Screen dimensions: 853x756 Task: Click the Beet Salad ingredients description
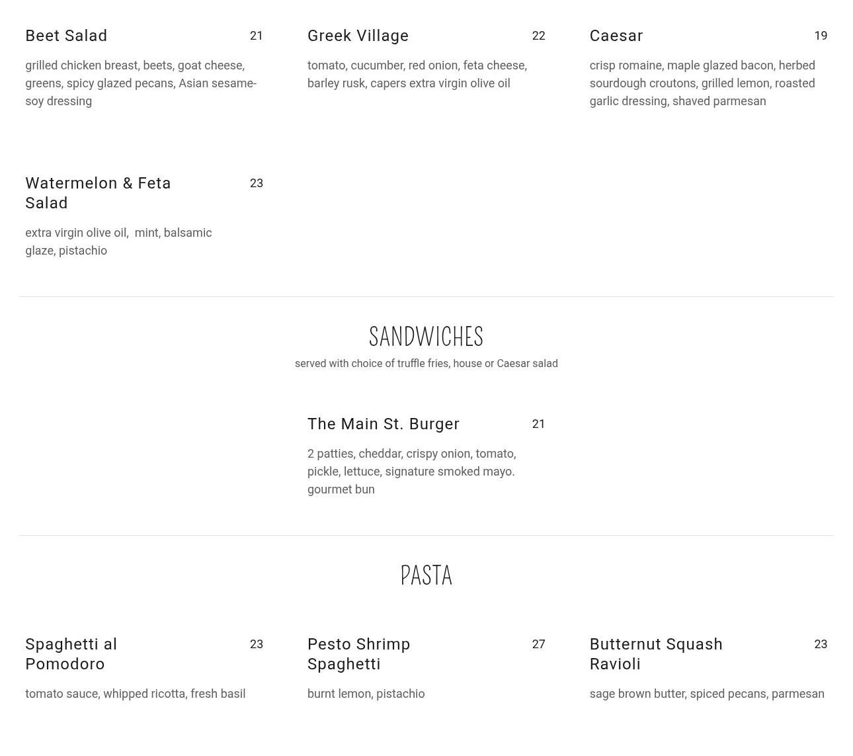(x=140, y=83)
